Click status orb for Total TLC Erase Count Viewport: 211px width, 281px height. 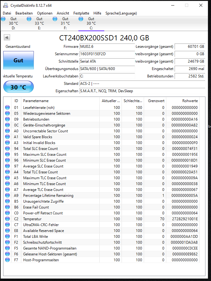coord(7,172)
